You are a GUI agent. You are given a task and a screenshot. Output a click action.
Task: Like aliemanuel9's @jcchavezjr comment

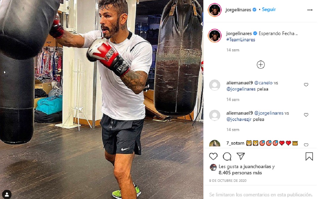[306, 115]
